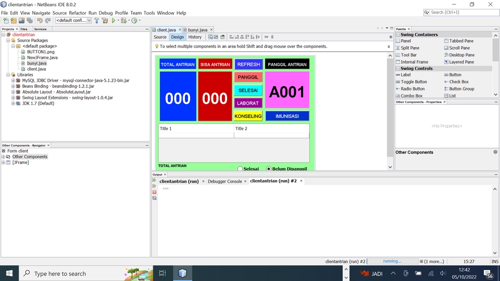Click the Redo toolbar icon
Image resolution: width=500 pixels, height=281 pixels.
[x=48, y=20]
